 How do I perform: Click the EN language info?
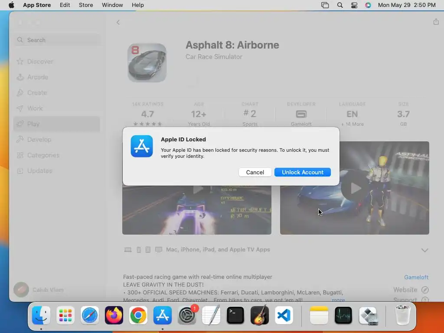pos(352,114)
